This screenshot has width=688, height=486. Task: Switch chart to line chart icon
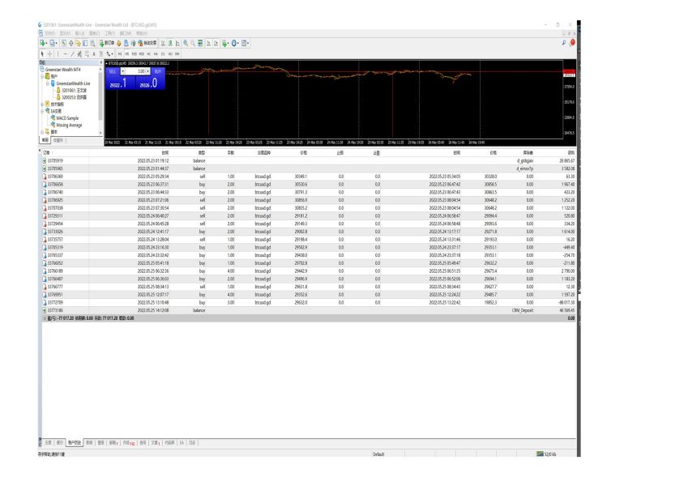tap(177, 43)
